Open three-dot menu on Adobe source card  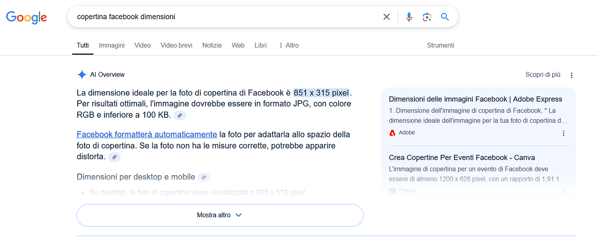(x=563, y=133)
